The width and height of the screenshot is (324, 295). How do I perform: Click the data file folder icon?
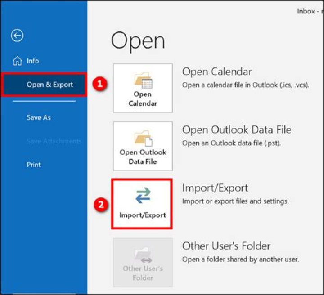(143, 139)
